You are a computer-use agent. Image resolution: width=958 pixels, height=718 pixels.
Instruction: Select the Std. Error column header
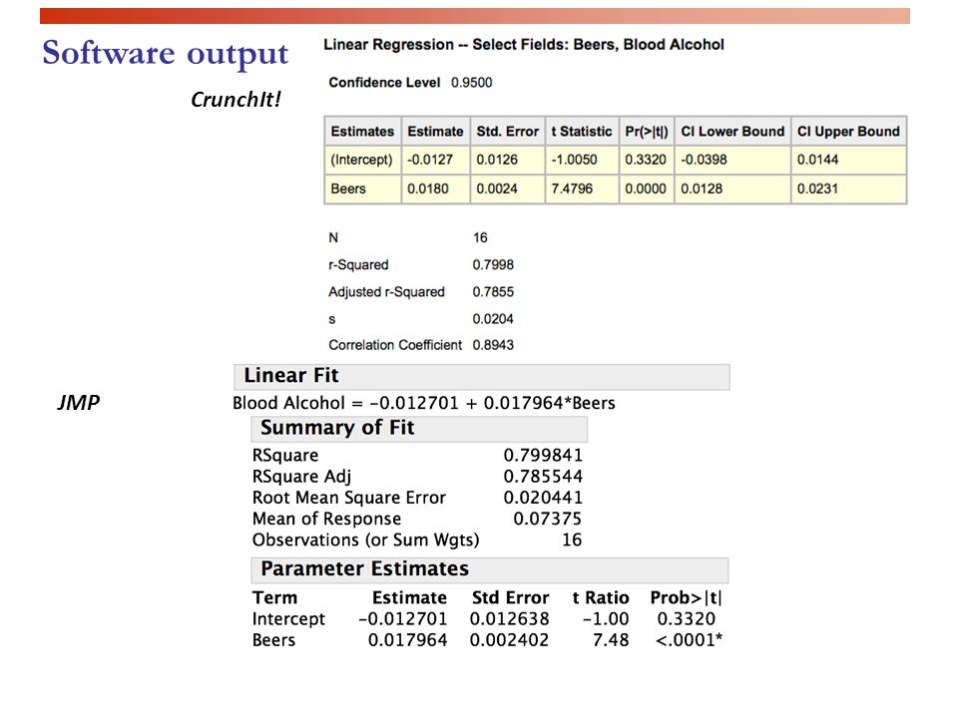507,132
